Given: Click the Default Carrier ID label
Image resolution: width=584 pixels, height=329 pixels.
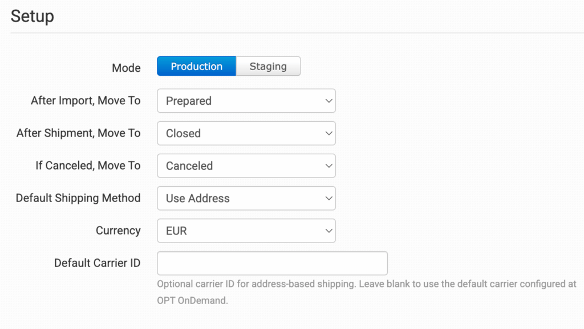Looking at the screenshot, I should point(97,263).
